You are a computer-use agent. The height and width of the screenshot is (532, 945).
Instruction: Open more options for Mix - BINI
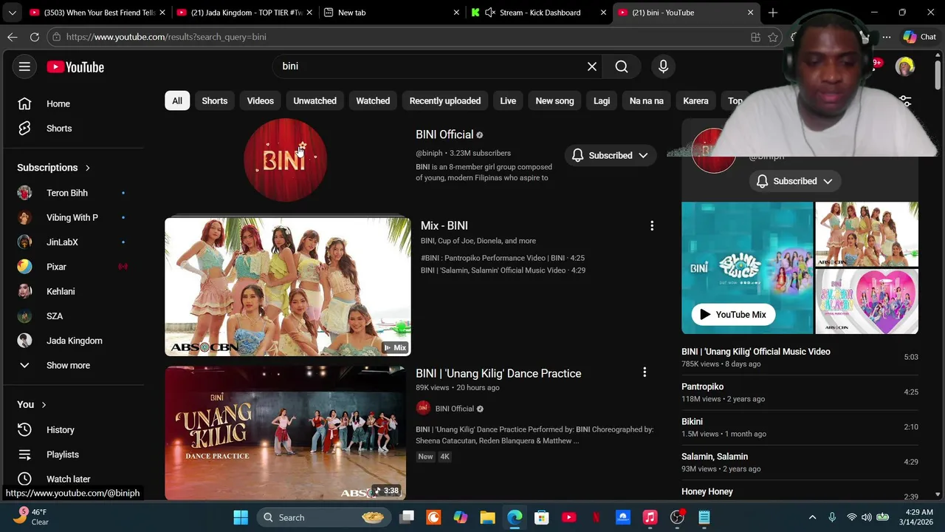click(x=652, y=225)
